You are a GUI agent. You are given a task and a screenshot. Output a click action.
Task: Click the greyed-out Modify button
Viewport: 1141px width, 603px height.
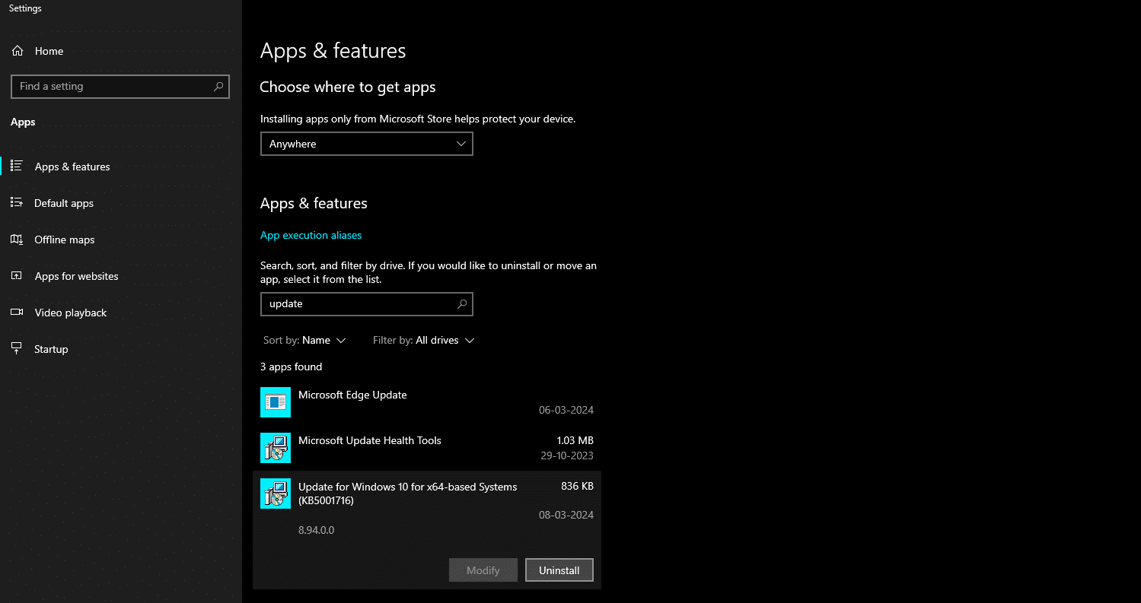tap(483, 570)
